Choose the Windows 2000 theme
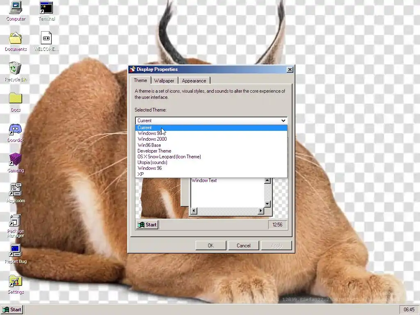Image resolution: width=420 pixels, height=315 pixels. [x=211, y=139]
